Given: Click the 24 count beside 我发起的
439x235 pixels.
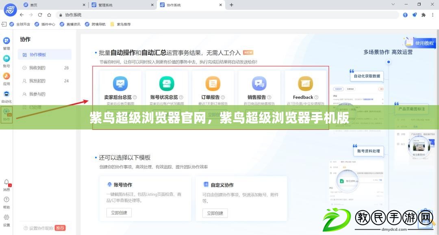Looking at the screenshot, I should 66,81.
